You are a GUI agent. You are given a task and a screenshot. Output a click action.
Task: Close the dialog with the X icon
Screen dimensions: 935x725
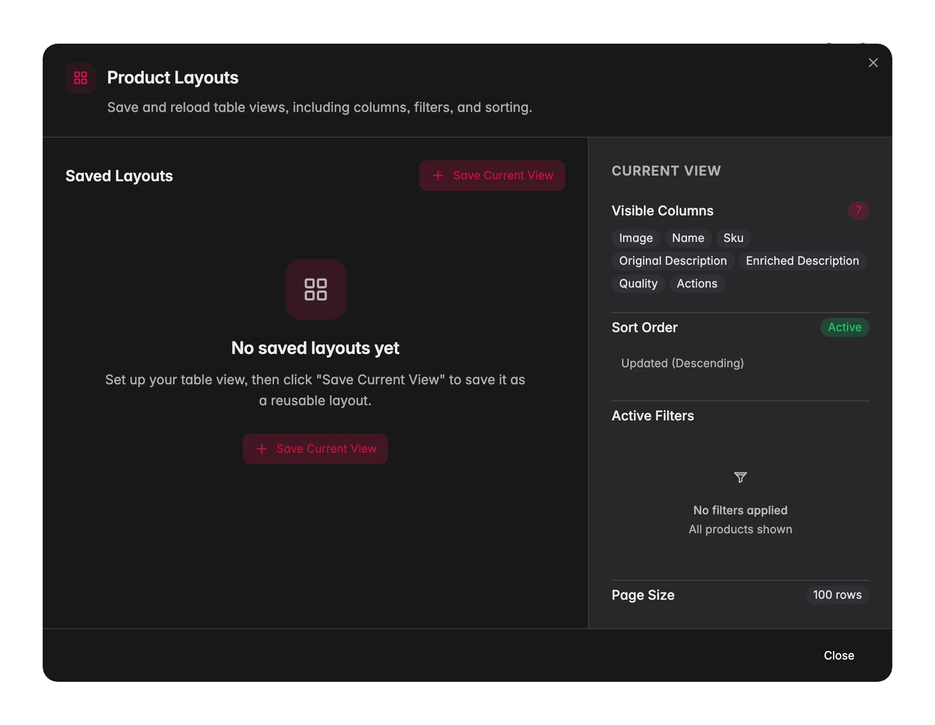(x=873, y=63)
